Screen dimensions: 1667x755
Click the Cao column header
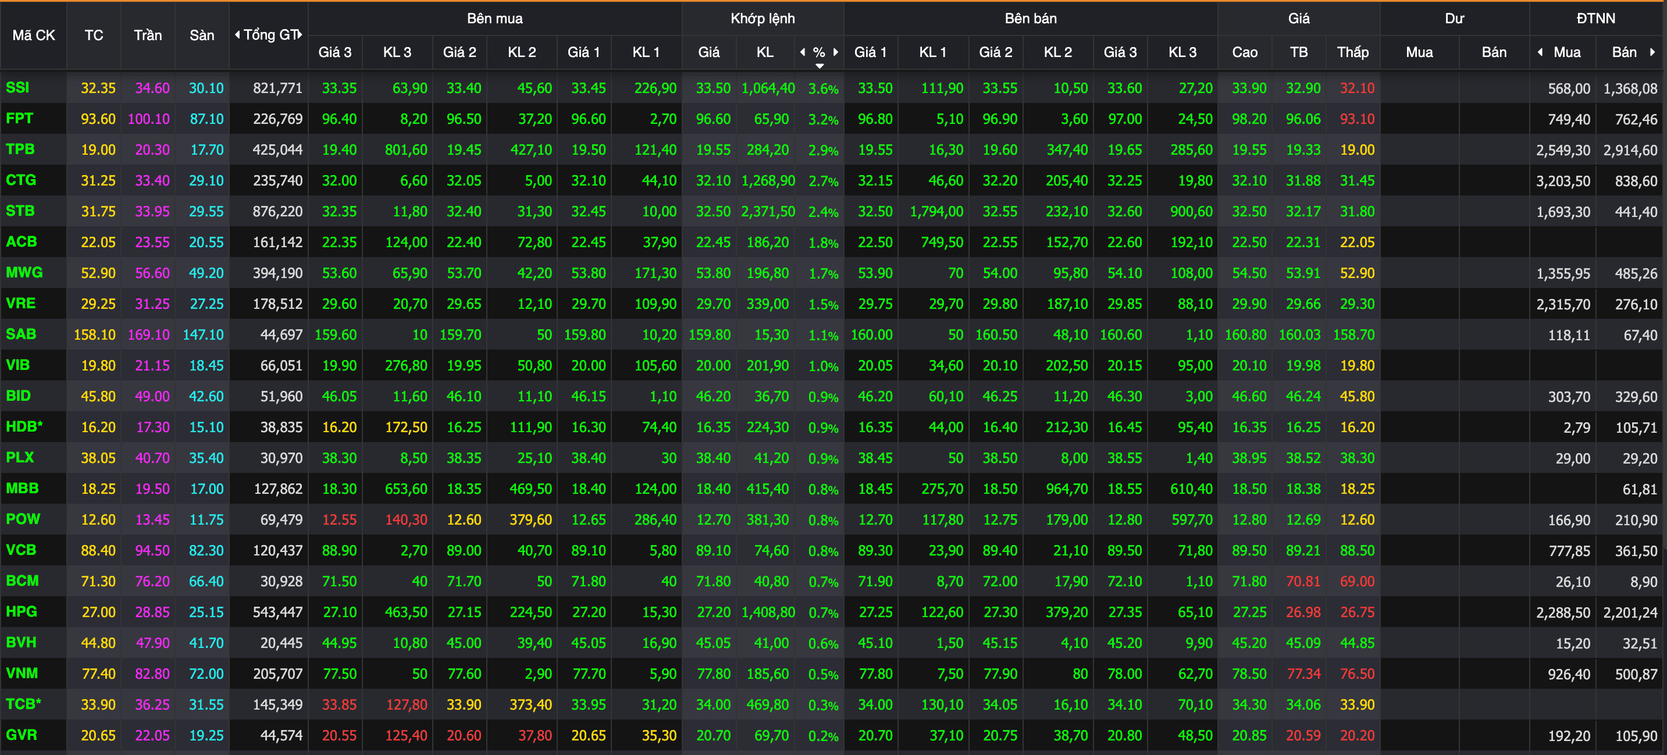click(x=1245, y=52)
